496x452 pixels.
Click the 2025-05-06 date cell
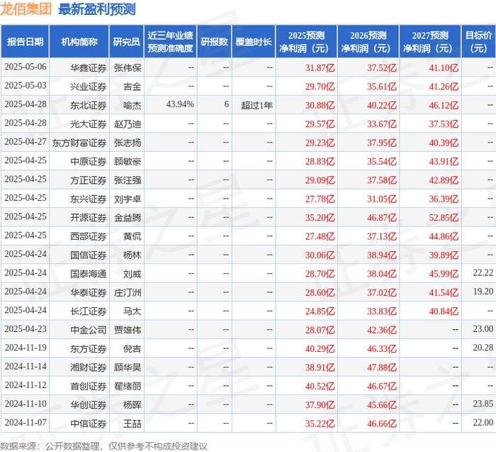click(26, 67)
